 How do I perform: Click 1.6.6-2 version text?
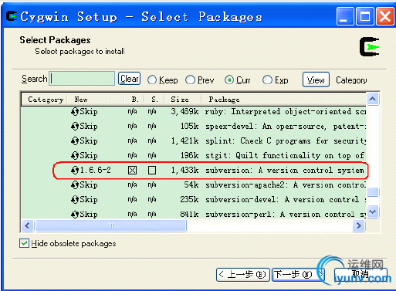pyautogui.click(x=96, y=170)
